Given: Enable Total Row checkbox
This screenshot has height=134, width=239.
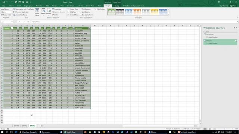Looking at the screenshot, I should (x=68, y=12).
